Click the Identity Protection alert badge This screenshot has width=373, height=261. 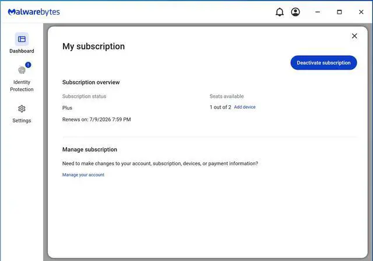point(28,65)
